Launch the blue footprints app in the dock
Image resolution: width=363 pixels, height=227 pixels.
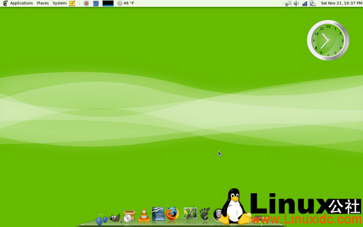pos(102,219)
